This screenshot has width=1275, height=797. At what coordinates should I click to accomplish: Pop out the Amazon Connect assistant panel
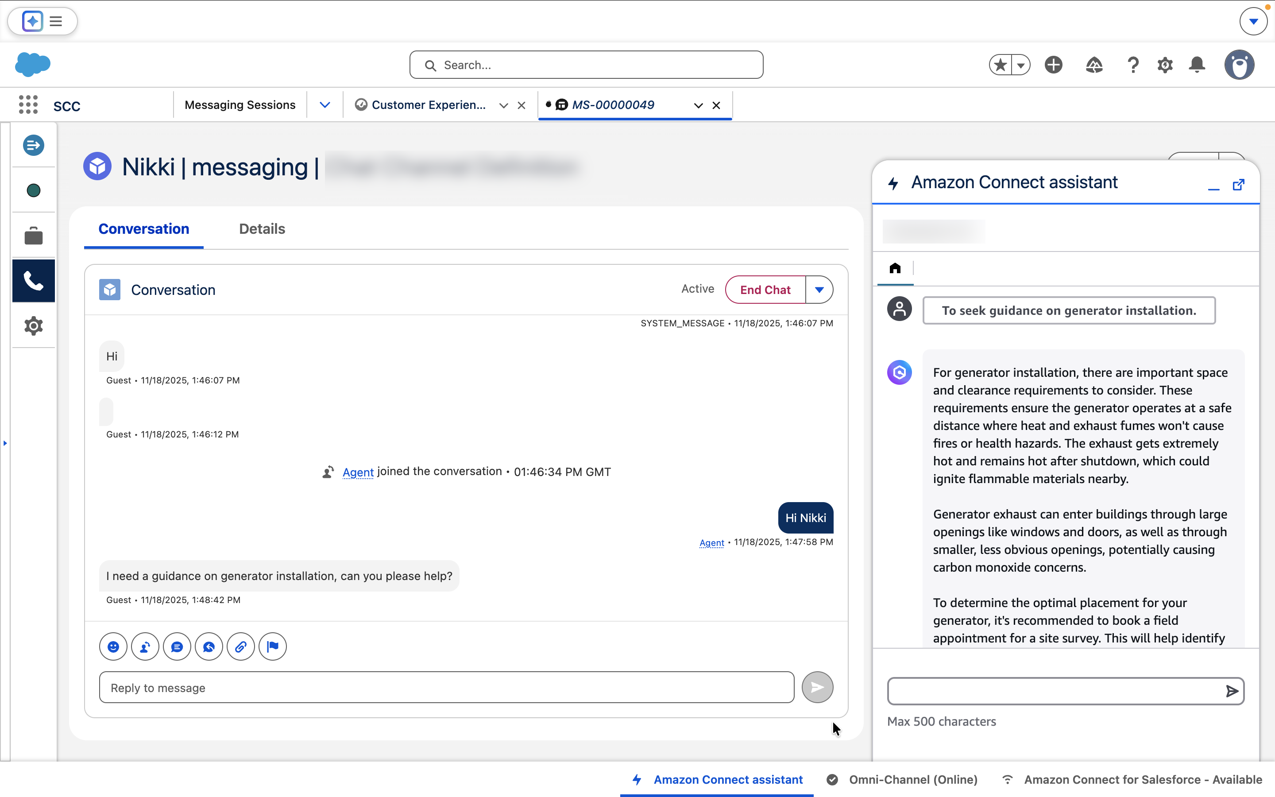1239,185
